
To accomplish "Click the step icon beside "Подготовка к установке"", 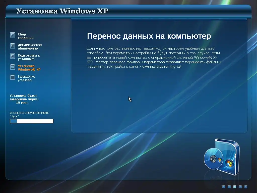I will point(13,56).
